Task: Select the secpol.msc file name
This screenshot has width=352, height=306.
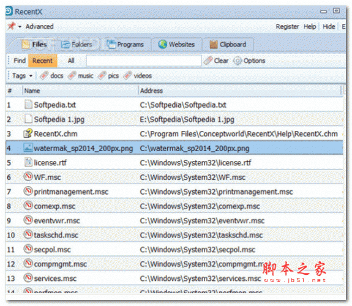Action: (52, 250)
